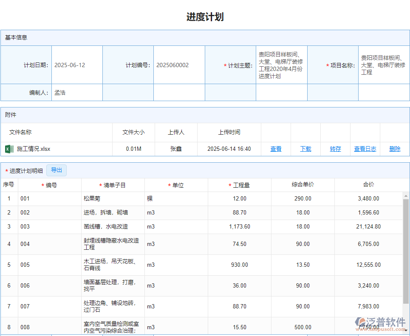This screenshot has width=410, height=336.
Task: Click the 工程量 column header
Action: [239, 184]
